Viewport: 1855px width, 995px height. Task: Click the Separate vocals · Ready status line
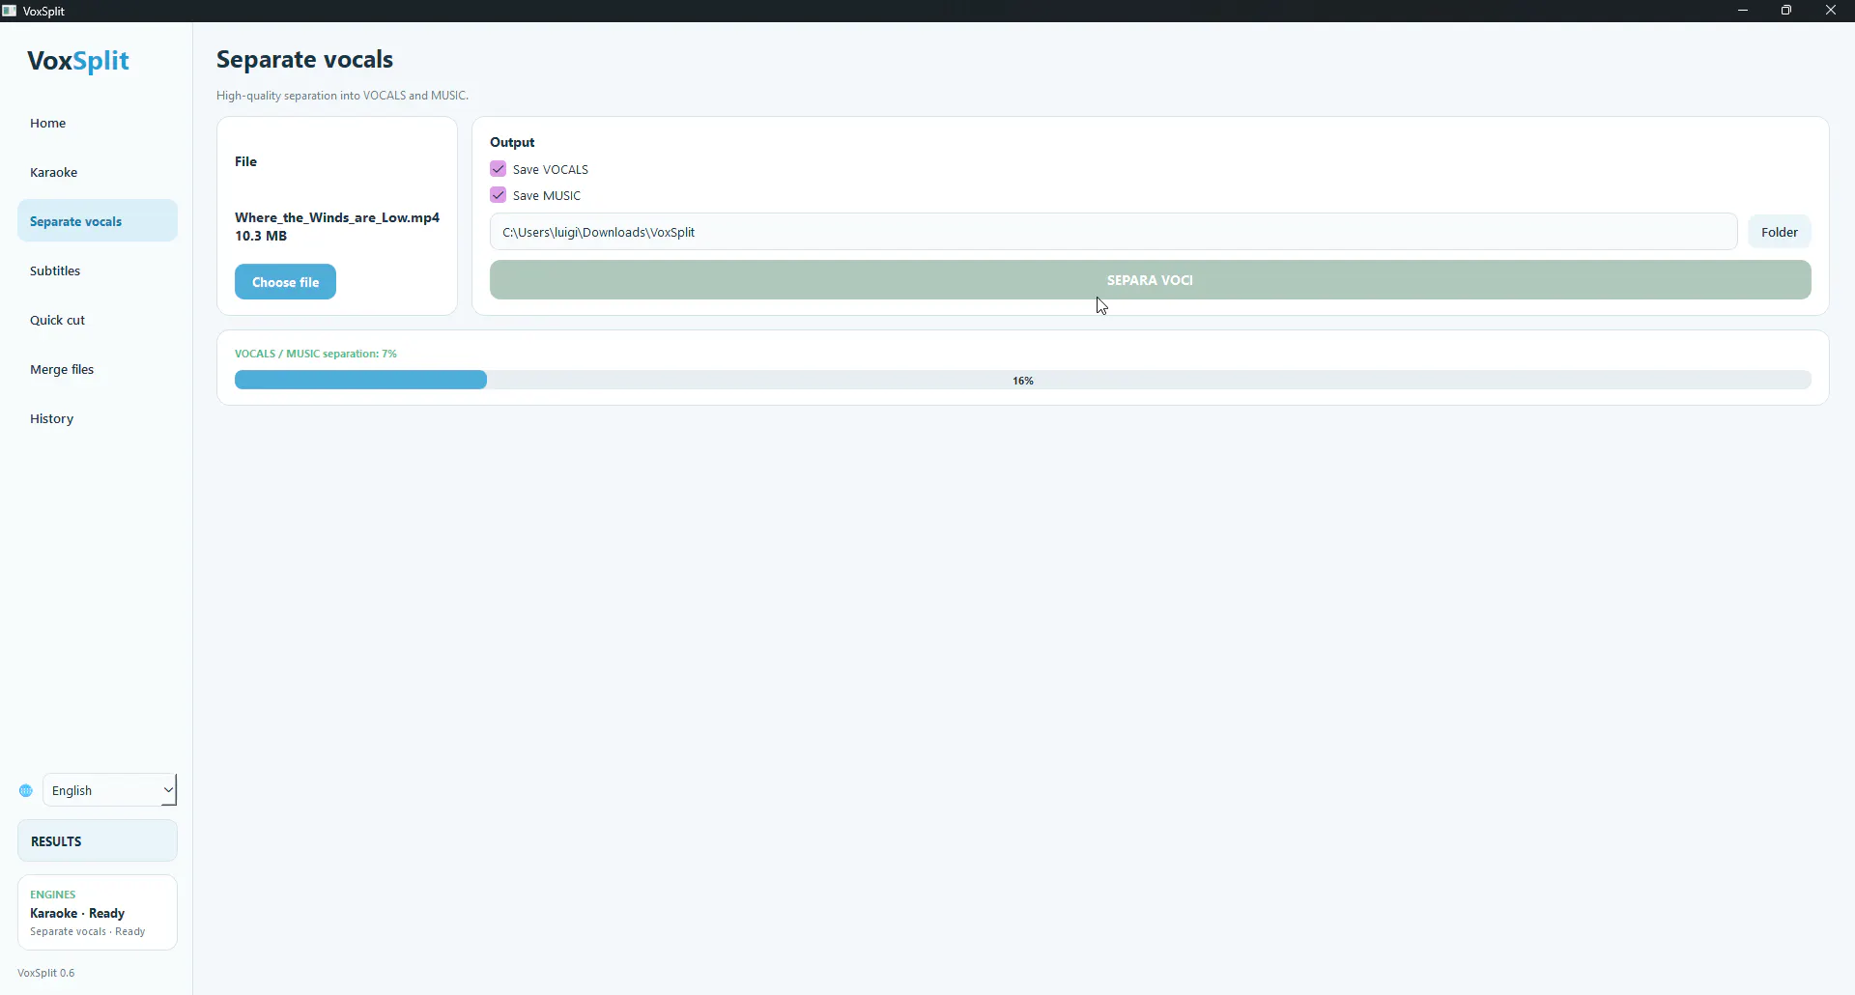(x=88, y=931)
